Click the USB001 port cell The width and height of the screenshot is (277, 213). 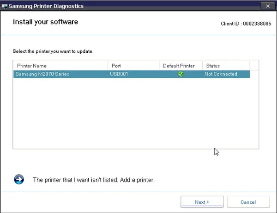coord(119,74)
